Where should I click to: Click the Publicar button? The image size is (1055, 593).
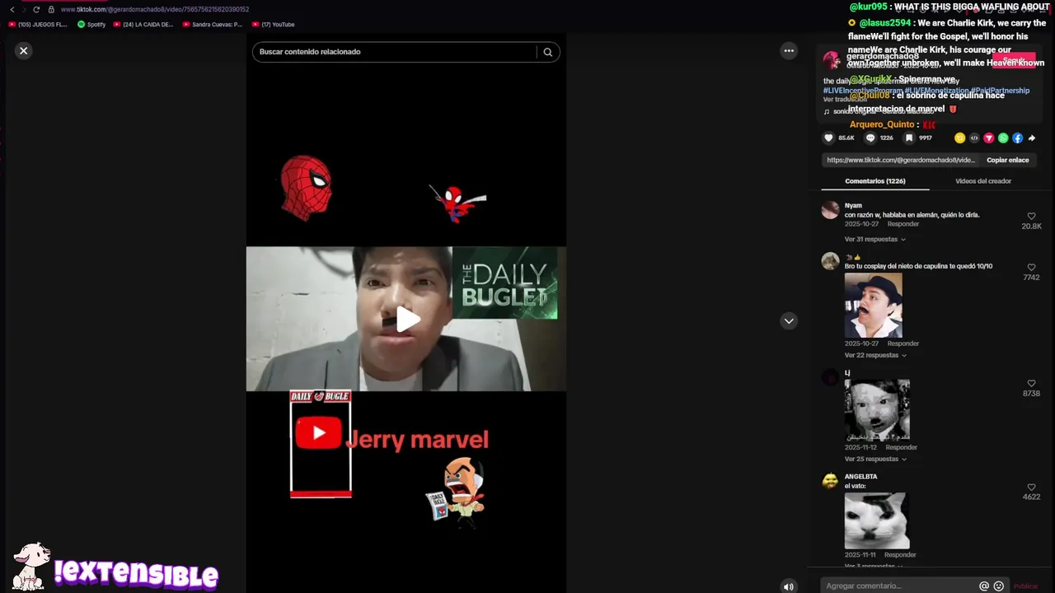coord(1026,586)
